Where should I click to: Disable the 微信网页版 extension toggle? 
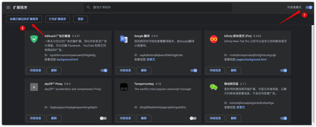click(x=284, y=118)
